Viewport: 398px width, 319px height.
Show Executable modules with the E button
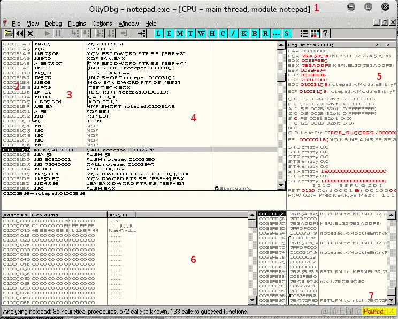coord(169,34)
